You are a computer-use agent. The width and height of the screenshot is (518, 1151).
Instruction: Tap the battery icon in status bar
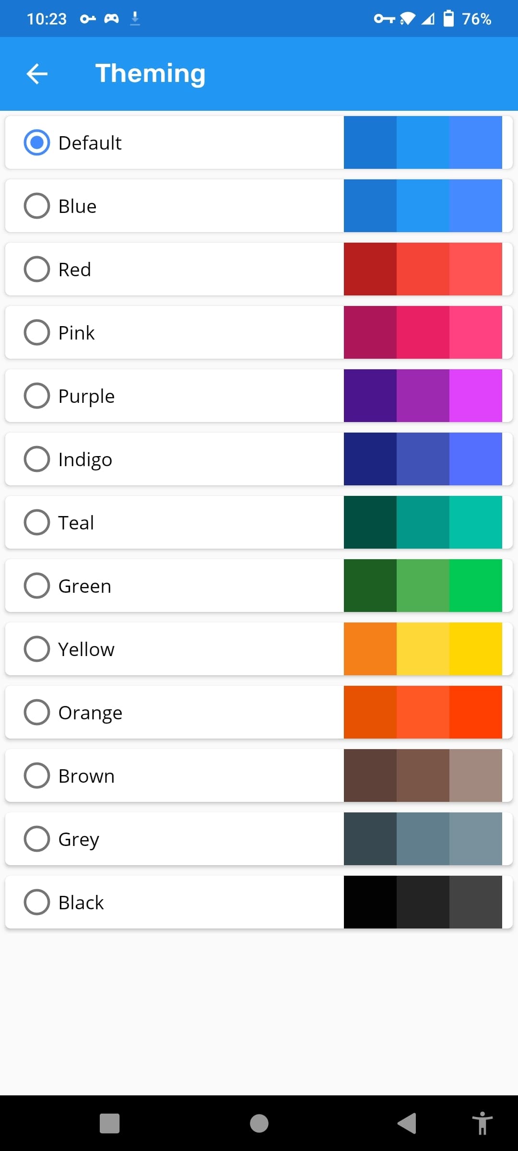tap(448, 19)
